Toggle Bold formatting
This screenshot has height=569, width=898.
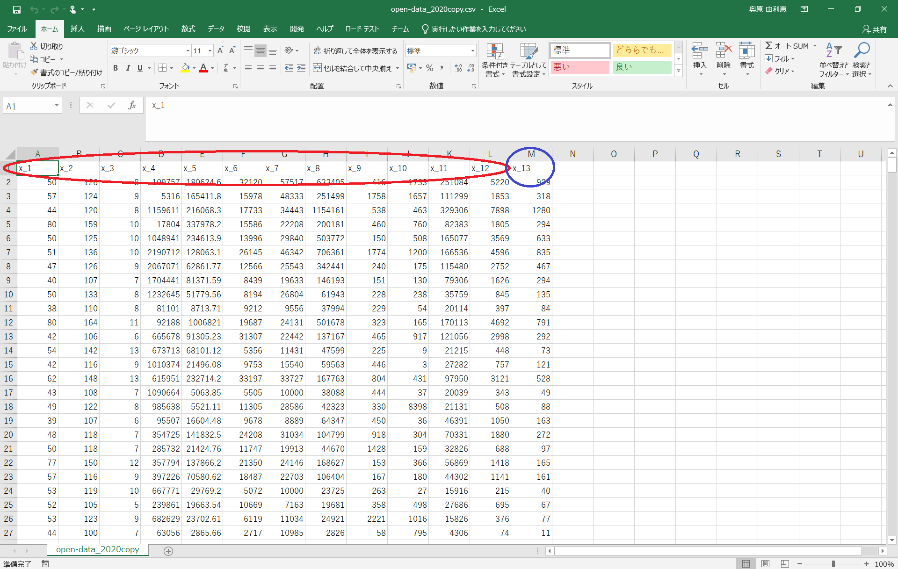point(116,68)
